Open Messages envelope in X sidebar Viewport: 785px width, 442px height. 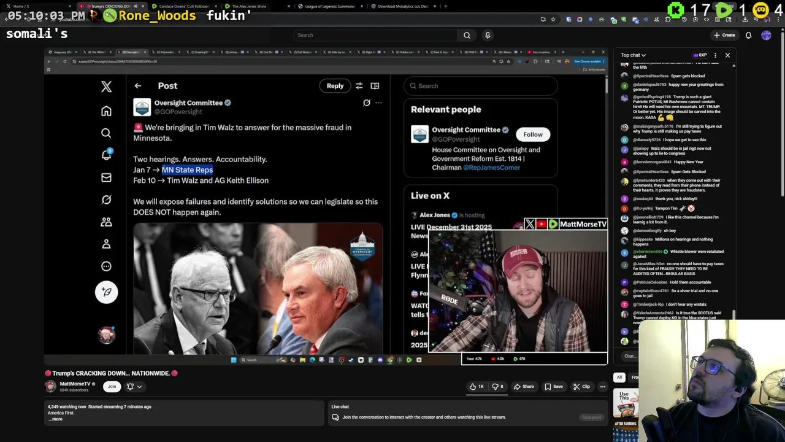tap(106, 177)
